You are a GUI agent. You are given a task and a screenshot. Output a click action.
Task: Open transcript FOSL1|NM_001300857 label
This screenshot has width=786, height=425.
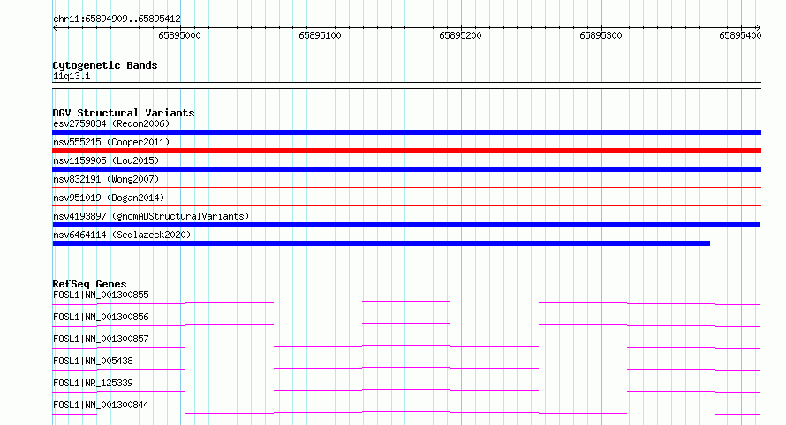click(101, 339)
